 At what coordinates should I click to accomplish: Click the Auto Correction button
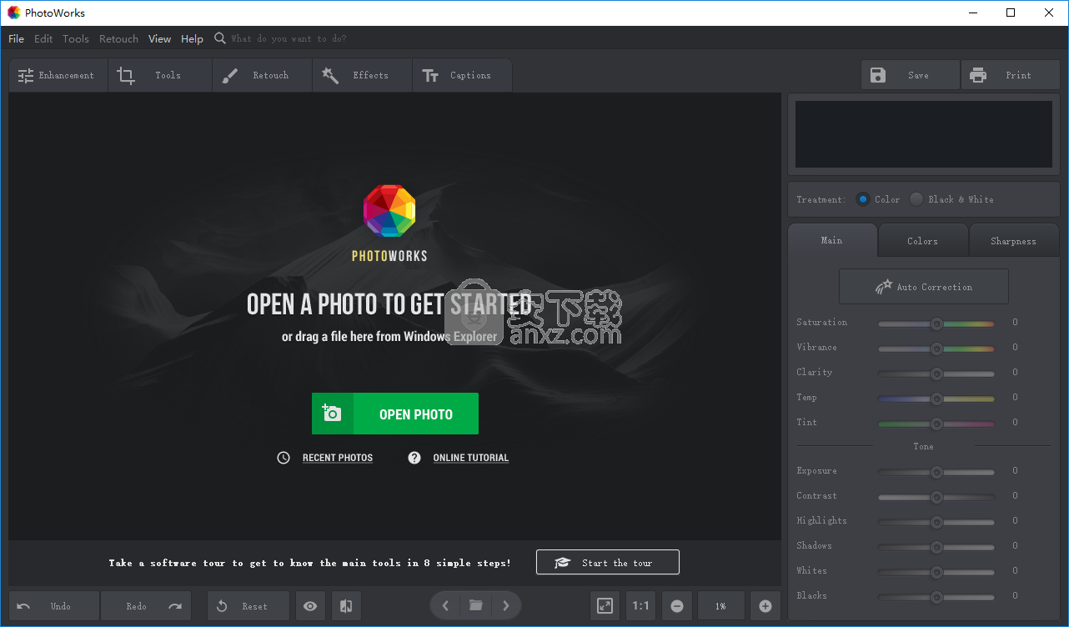[x=924, y=286]
